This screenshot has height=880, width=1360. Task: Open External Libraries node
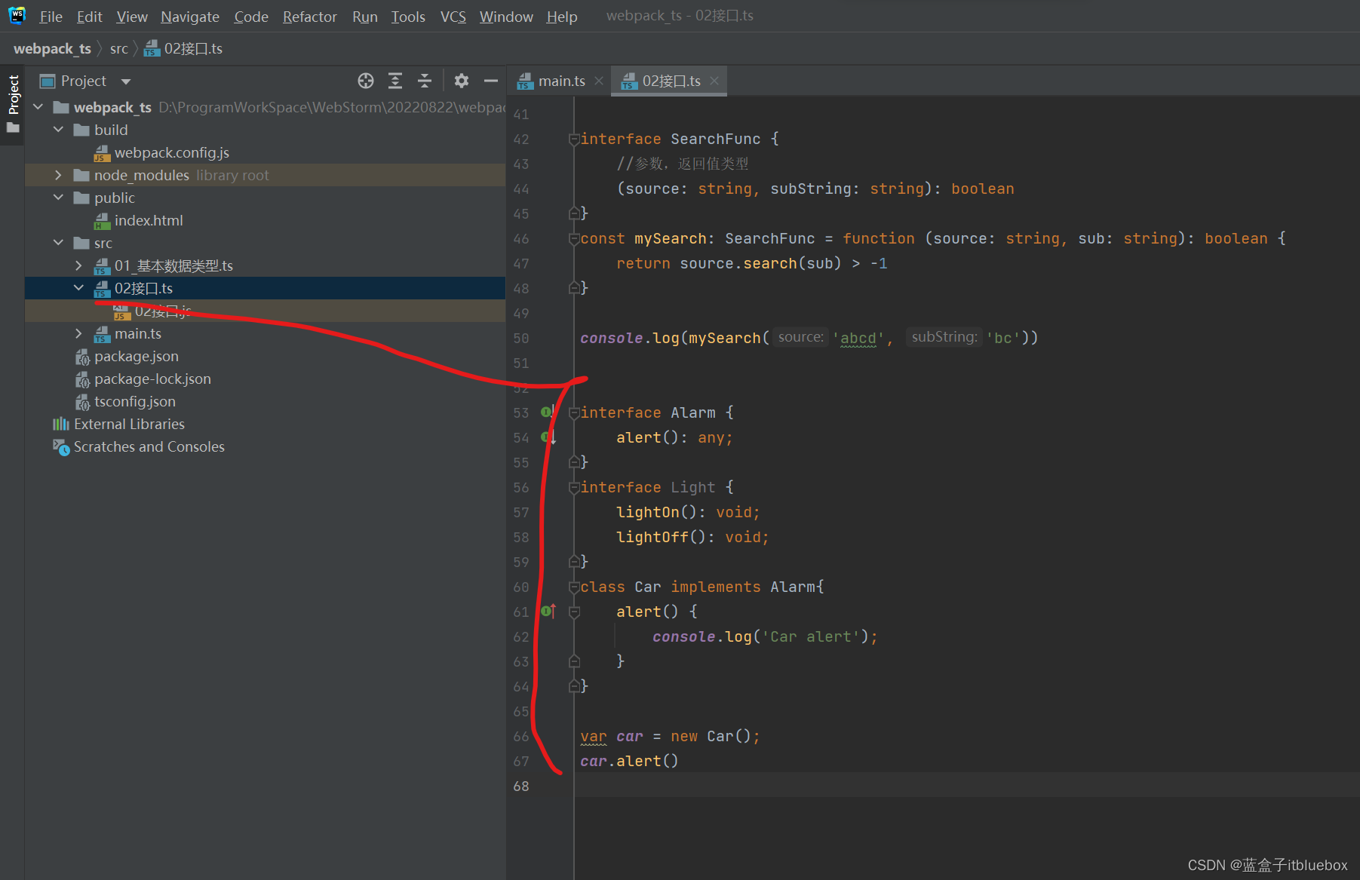tap(129, 424)
